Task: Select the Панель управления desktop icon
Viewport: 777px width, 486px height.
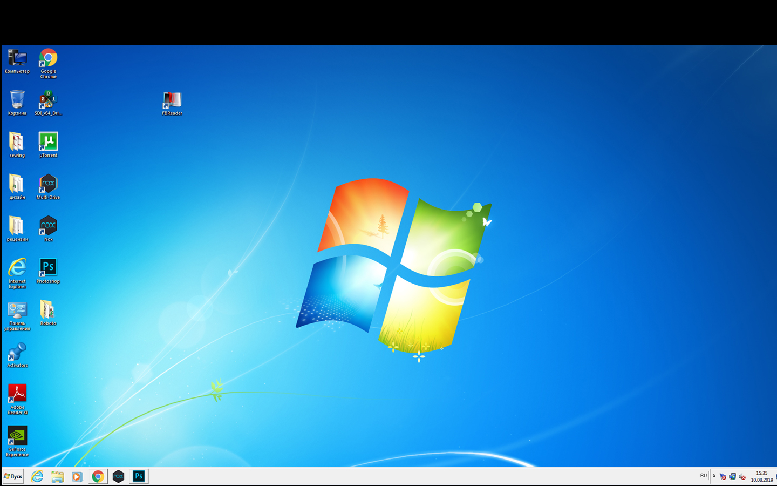Action: coord(17,316)
